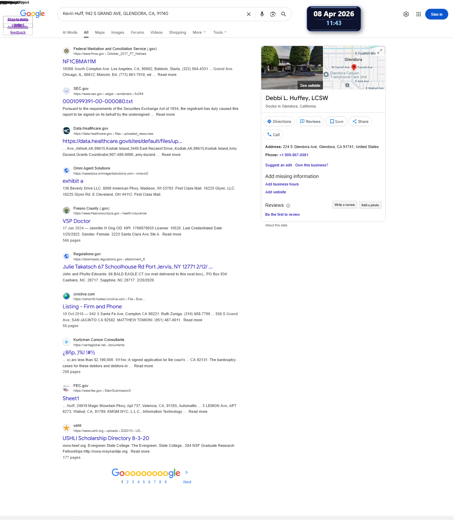Focus the Google search input field

click(152, 14)
